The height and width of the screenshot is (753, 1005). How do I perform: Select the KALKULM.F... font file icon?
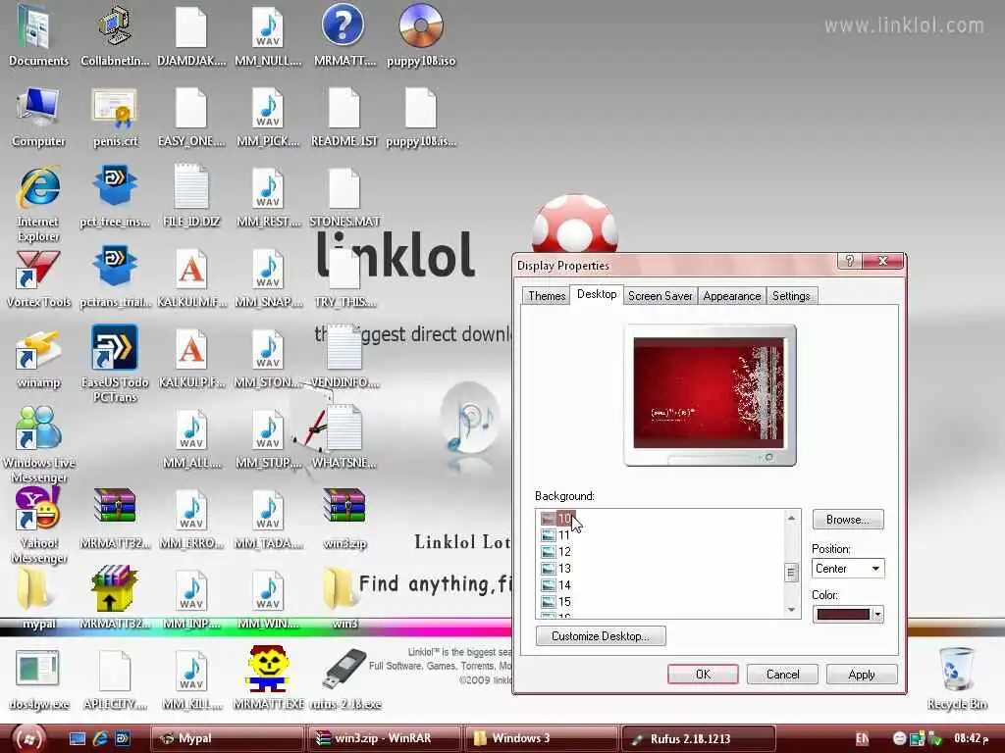191,278
